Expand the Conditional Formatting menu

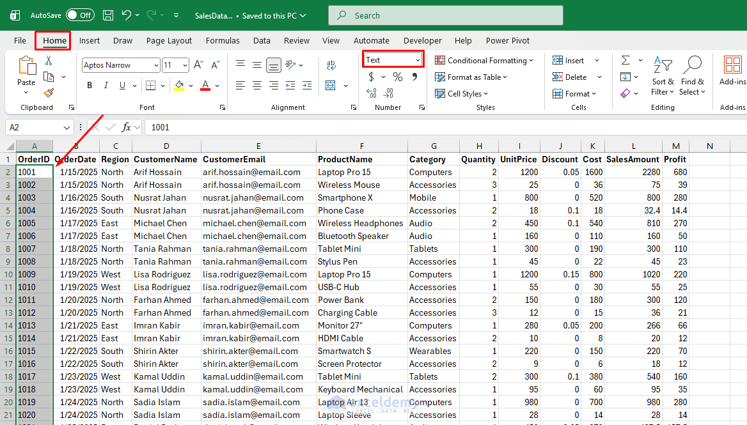pyautogui.click(x=484, y=61)
